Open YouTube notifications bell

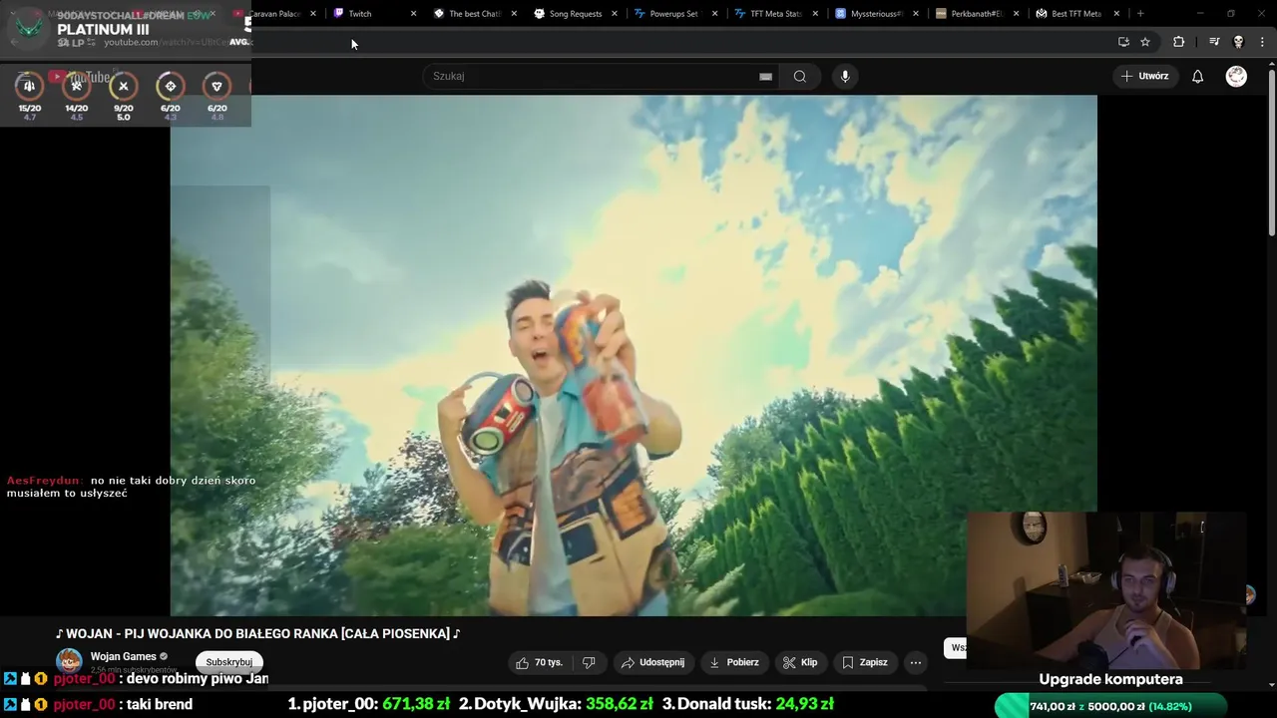(1197, 76)
